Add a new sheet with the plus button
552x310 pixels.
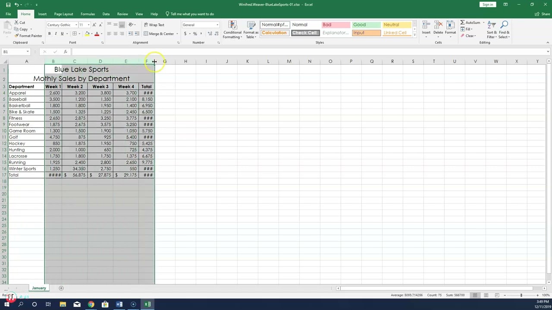tap(61, 288)
